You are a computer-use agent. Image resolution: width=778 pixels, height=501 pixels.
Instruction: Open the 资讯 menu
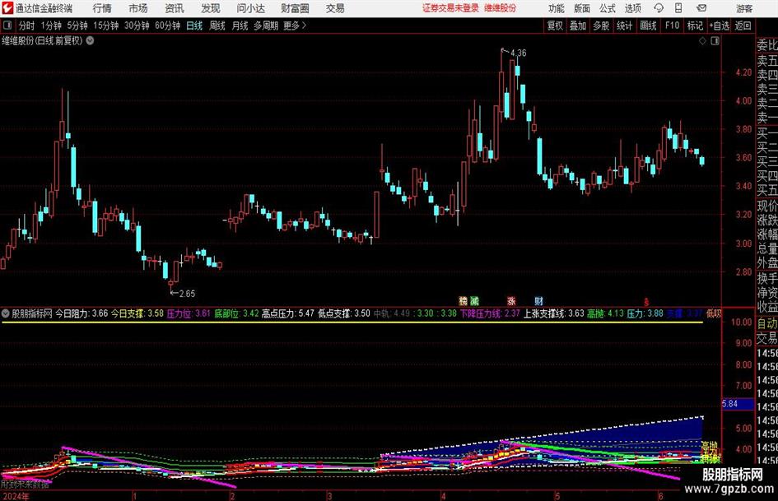[175, 8]
